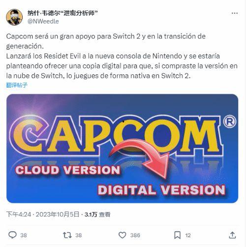Click the repost count 38

(x=78, y=235)
